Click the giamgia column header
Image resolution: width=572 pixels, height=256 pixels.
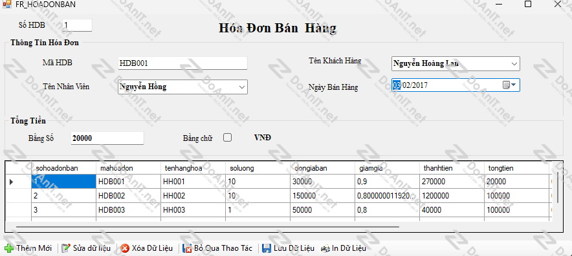(387, 167)
